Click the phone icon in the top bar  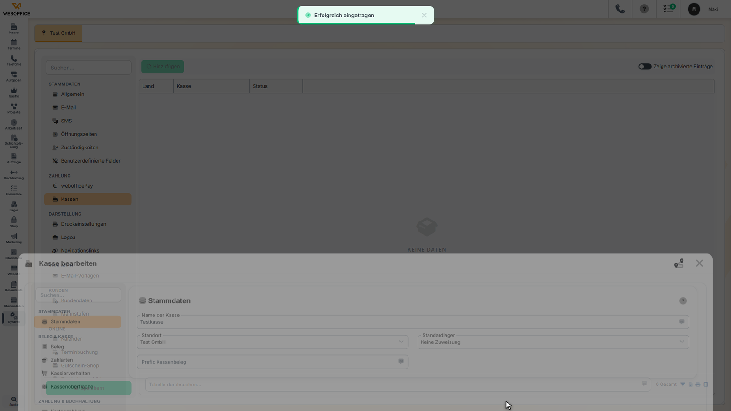click(620, 9)
